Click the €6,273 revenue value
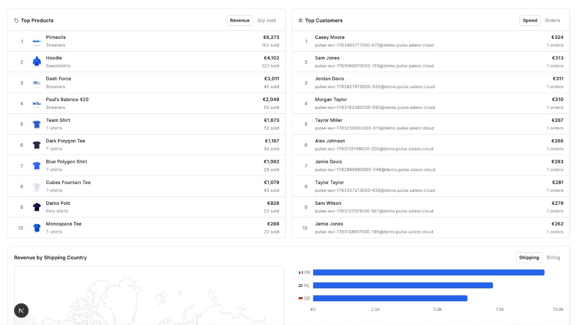The width and height of the screenshot is (578, 325). 271,37
